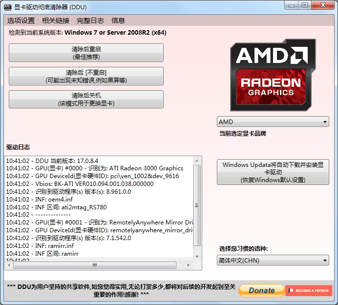Click Windows Updata restore default settings button
This screenshot has width=338, height=305.
273,172
